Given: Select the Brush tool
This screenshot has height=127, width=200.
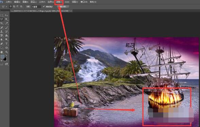Looking at the screenshot, I should tap(6, 28).
